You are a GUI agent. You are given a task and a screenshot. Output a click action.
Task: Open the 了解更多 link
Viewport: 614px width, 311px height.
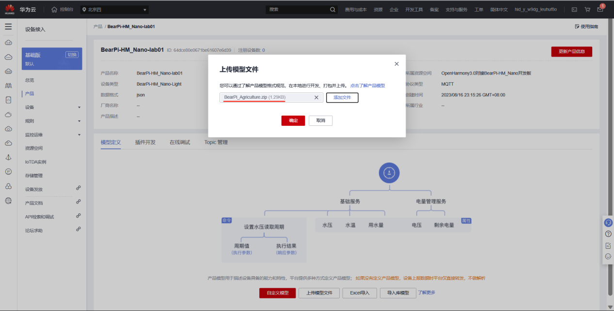click(x=426, y=293)
